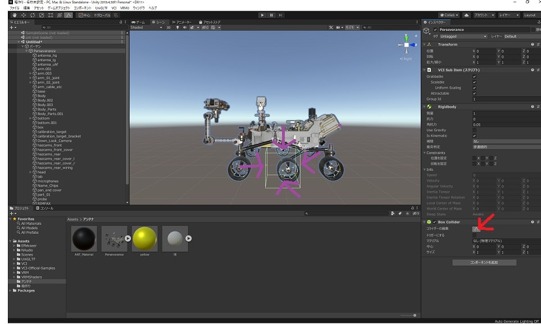The height and width of the screenshot is (324, 541).
Task: Enable トリガーにする trigger checkbox
Action: coord(474,235)
